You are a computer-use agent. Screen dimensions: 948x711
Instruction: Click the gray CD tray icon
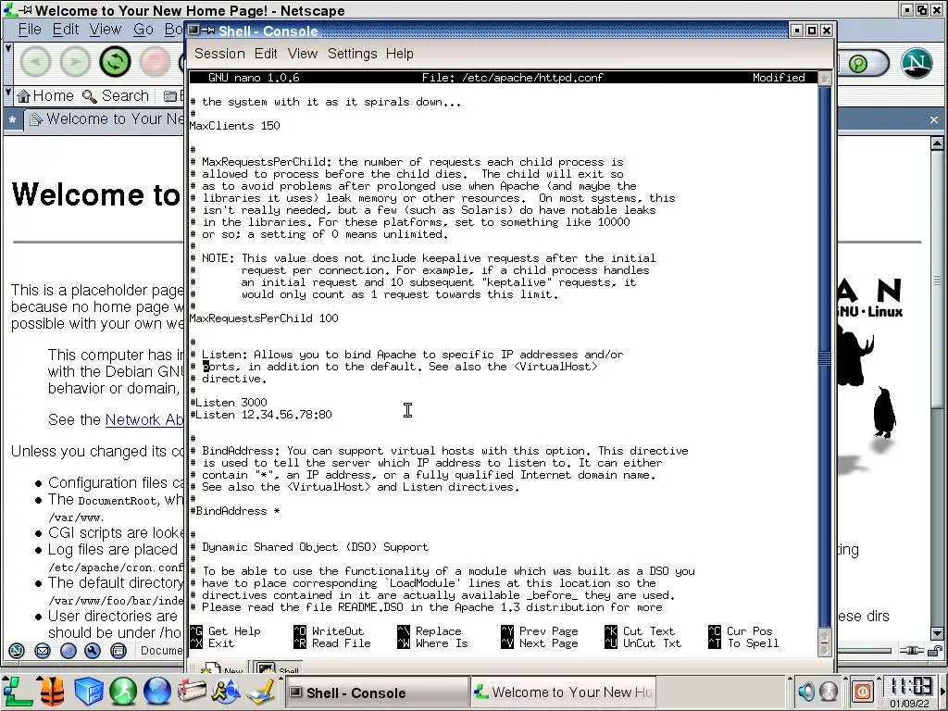pos(829,691)
